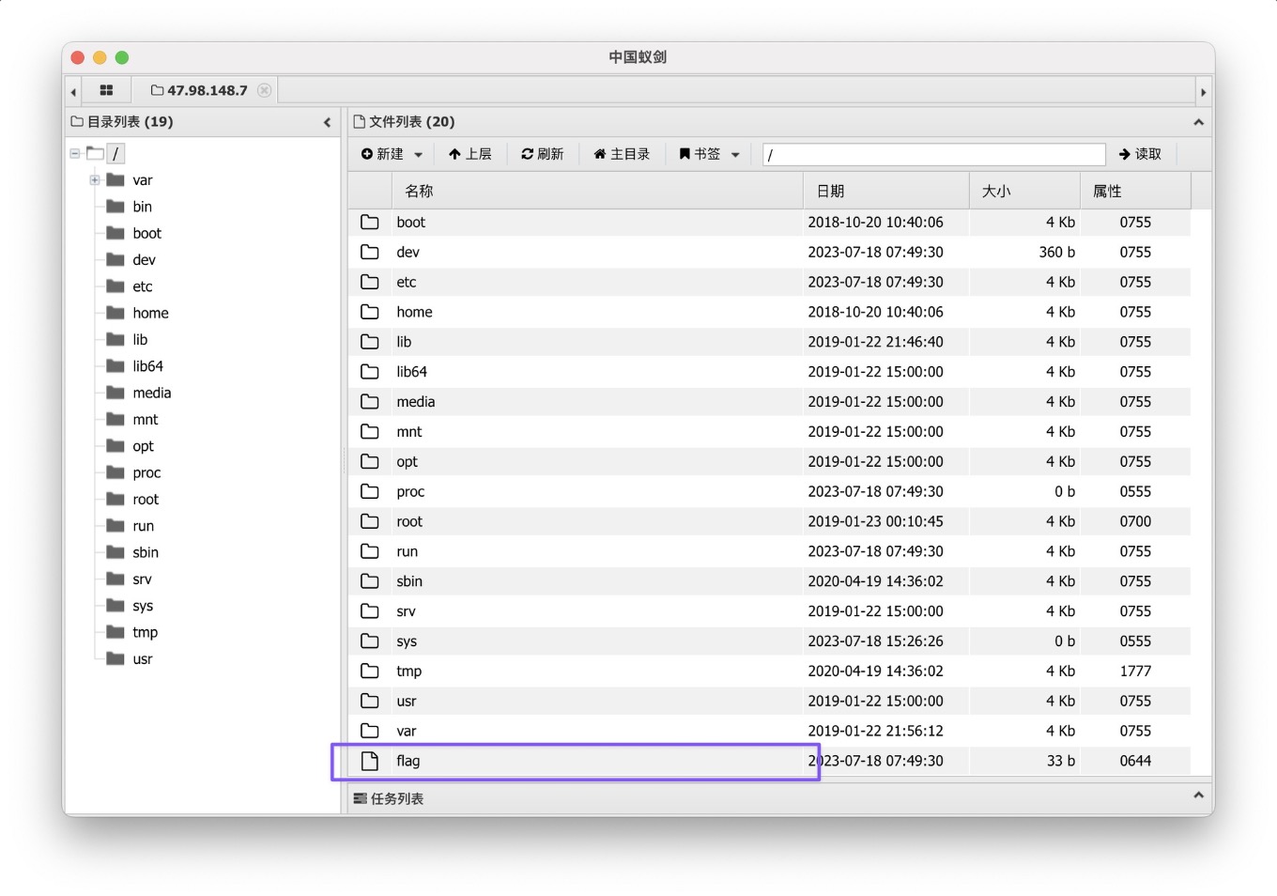Open the 书签 bookmarks dropdown

(x=709, y=154)
